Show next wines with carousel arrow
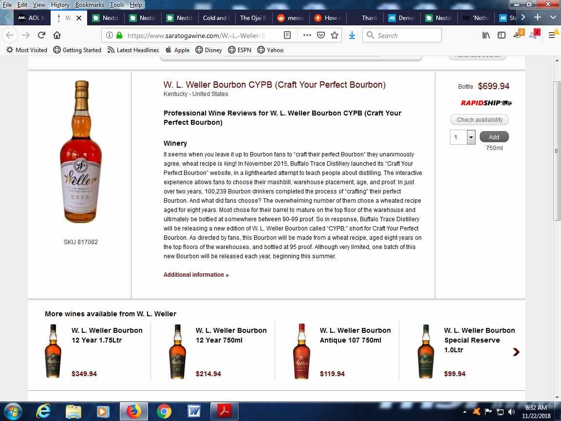Image resolution: width=561 pixels, height=421 pixels. (x=516, y=352)
